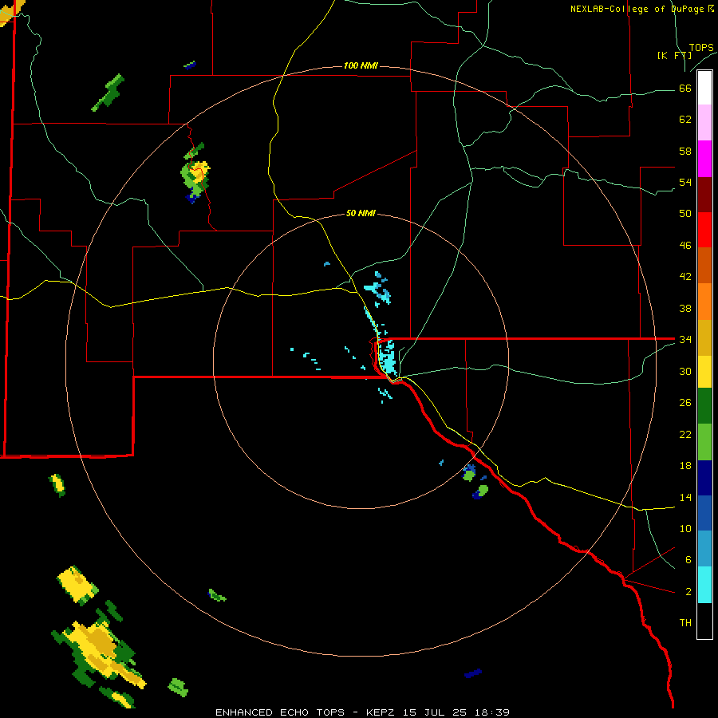The width and height of the screenshot is (718, 718).
Task: Click the legend value "38"
Action: pos(685,308)
